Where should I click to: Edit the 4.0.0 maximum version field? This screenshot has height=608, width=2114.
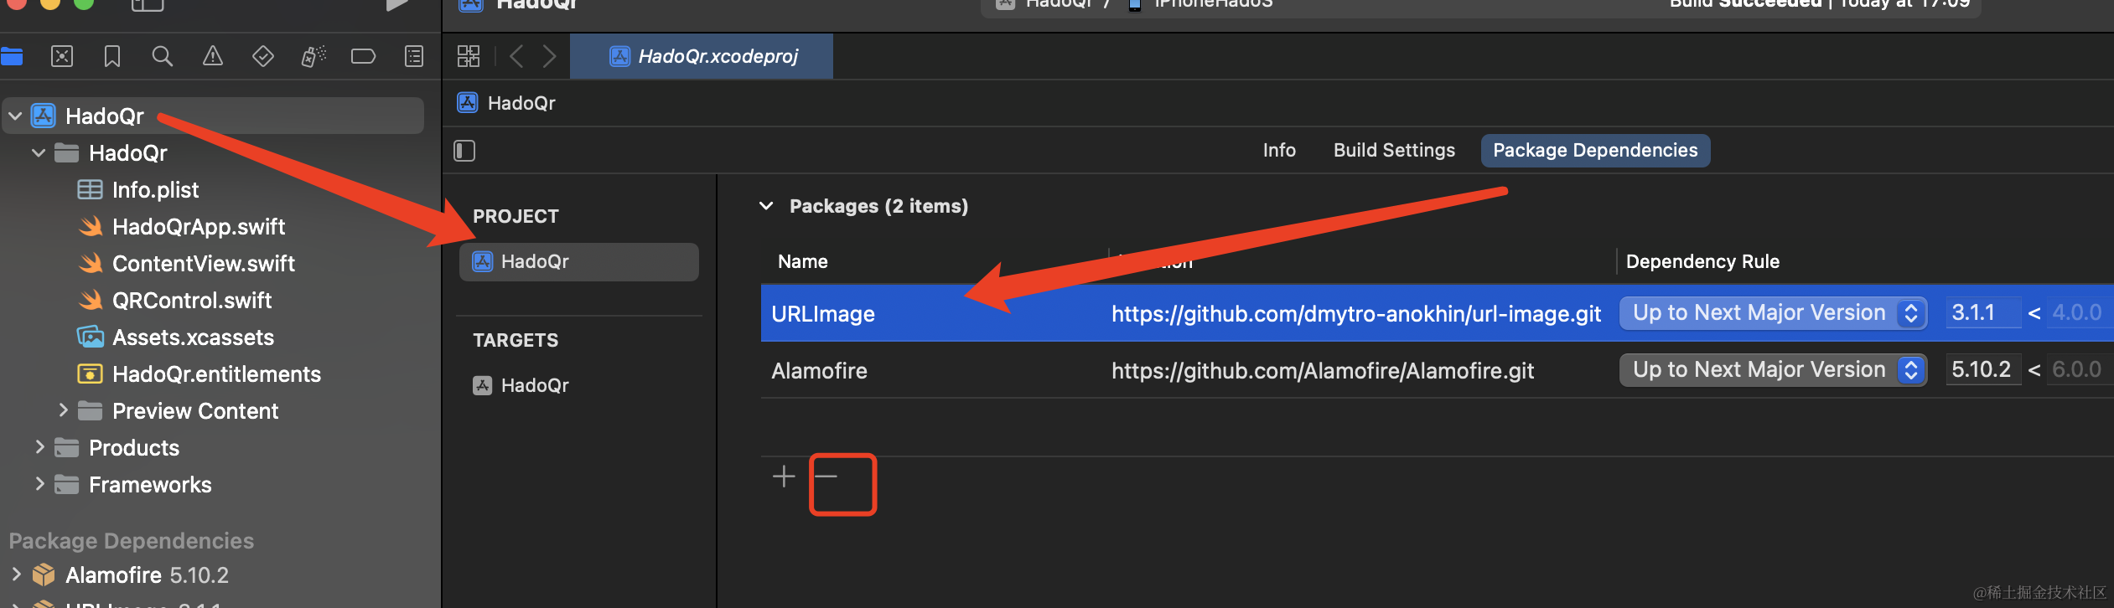click(2080, 313)
